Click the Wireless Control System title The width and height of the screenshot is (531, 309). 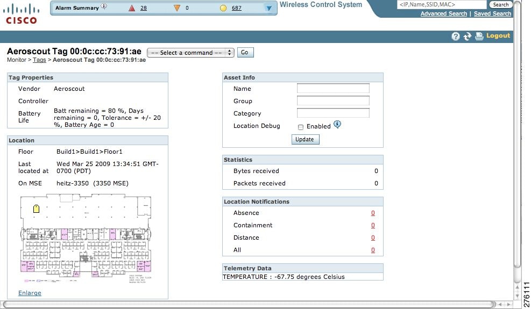tap(321, 5)
